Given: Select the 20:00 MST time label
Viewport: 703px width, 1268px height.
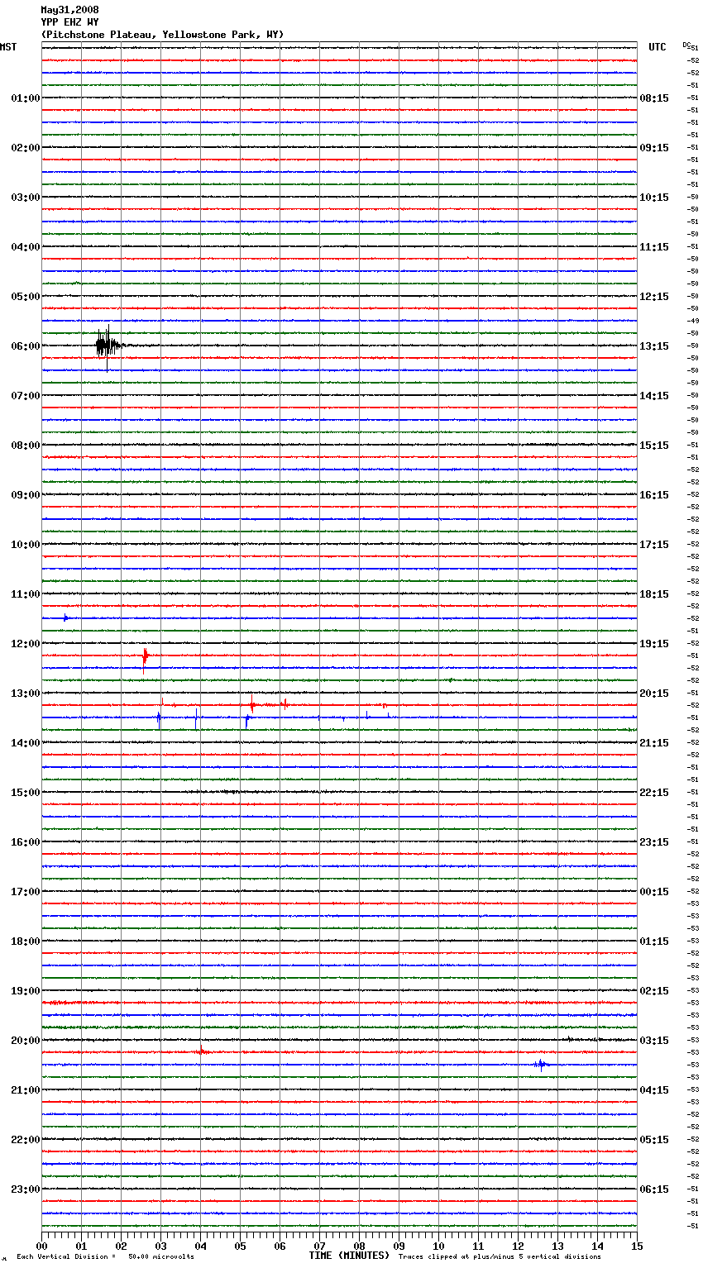Looking at the screenshot, I should (26, 1041).
